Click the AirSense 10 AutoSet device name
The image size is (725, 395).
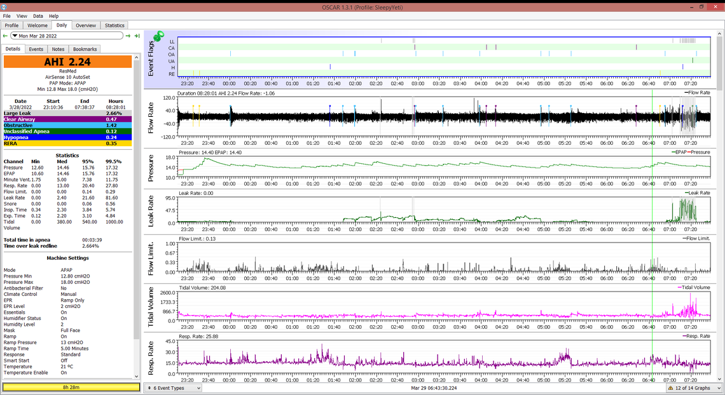pyautogui.click(x=67, y=77)
